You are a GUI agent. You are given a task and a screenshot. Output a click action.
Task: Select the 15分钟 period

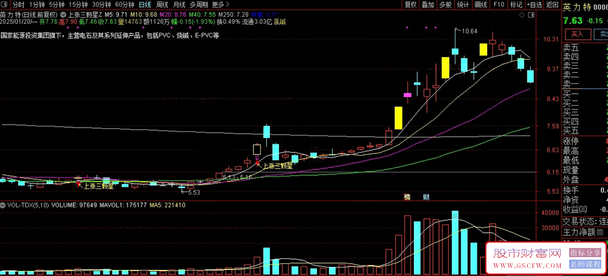tap(78, 5)
